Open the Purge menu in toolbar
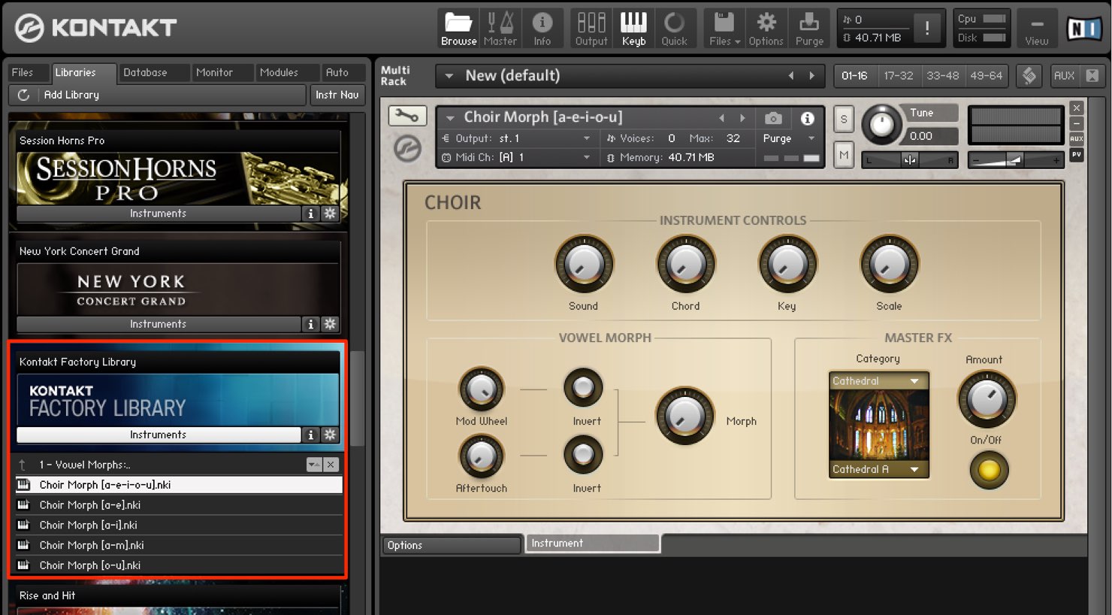 coord(809,29)
